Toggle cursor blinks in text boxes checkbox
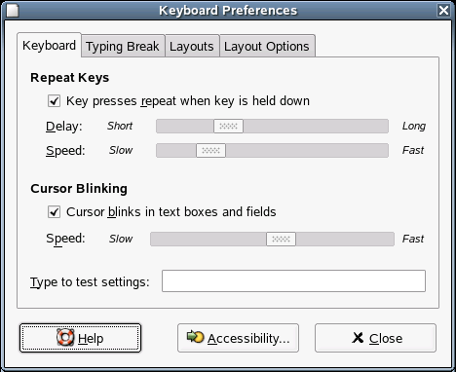Image resolution: width=456 pixels, height=372 pixels. click(54, 212)
